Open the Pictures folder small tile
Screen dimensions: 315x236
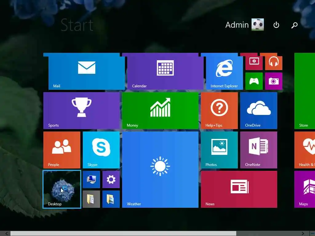111,199
